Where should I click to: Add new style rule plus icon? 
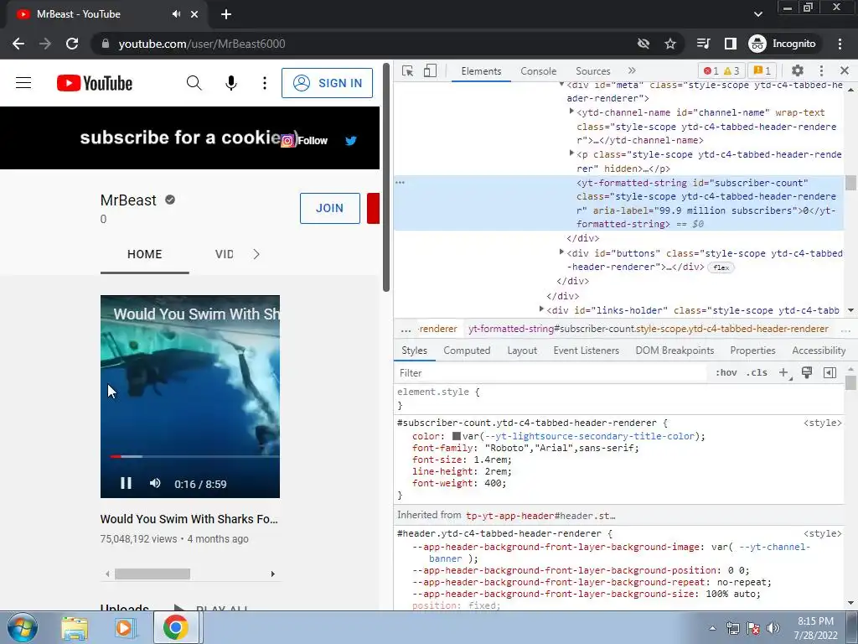[784, 373]
